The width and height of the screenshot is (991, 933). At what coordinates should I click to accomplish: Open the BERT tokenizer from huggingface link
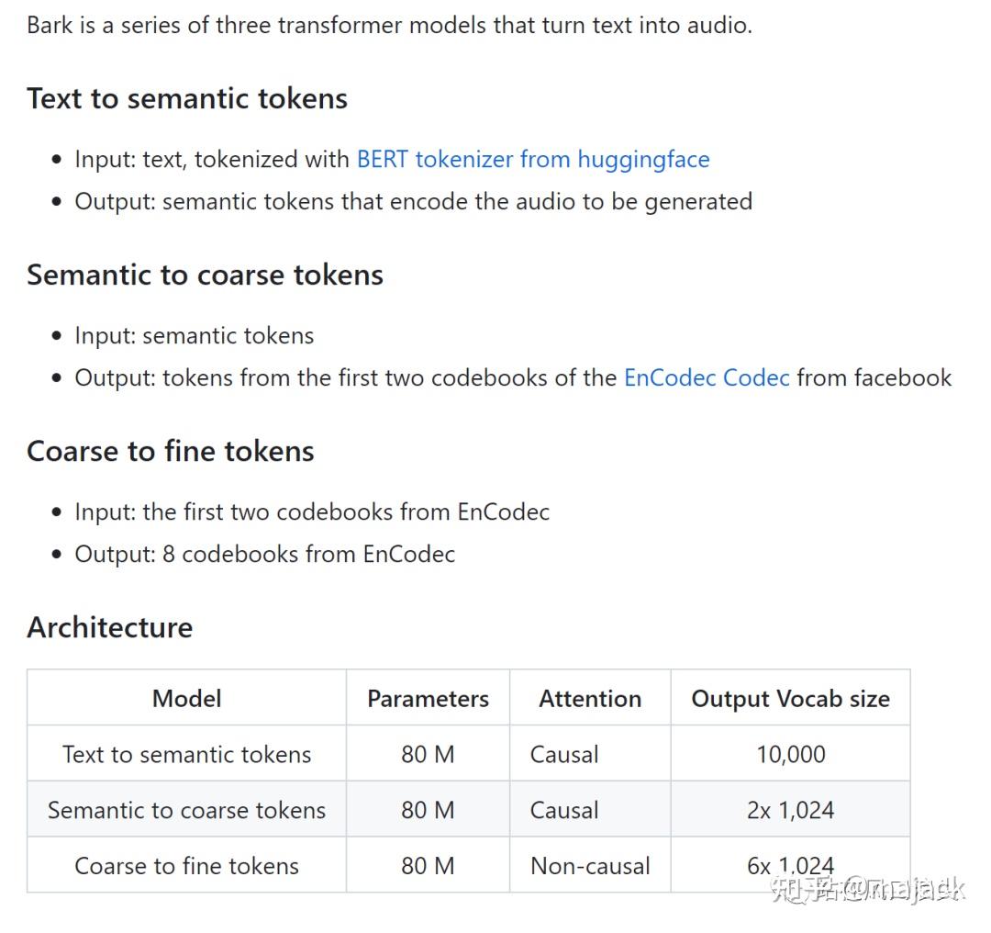[x=532, y=159]
